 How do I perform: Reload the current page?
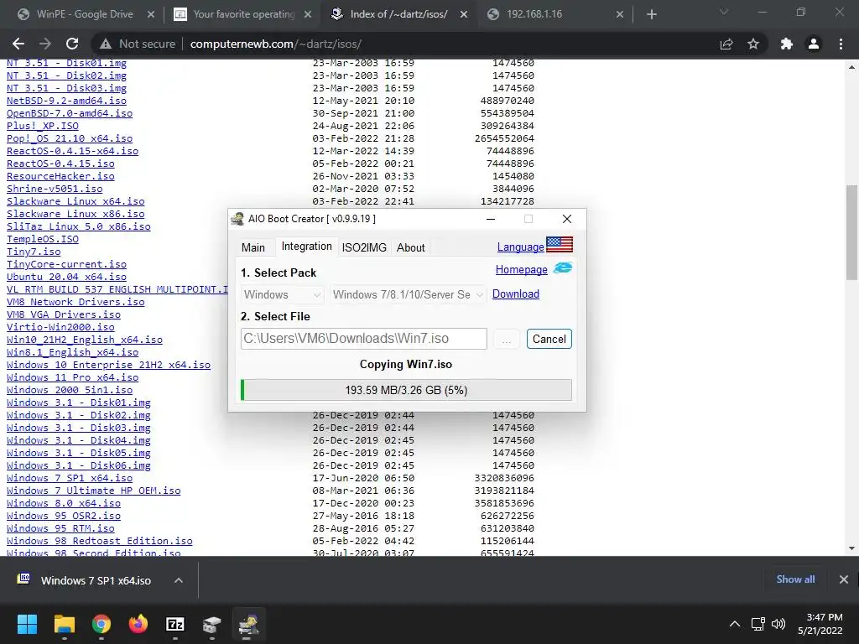point(72,44)
